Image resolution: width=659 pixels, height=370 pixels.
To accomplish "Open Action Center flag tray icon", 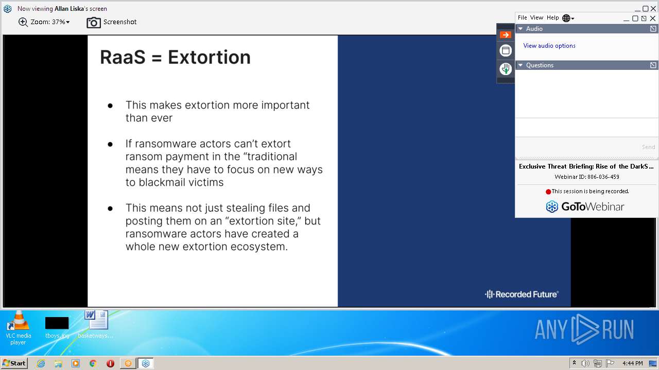I will coord(610,363).
